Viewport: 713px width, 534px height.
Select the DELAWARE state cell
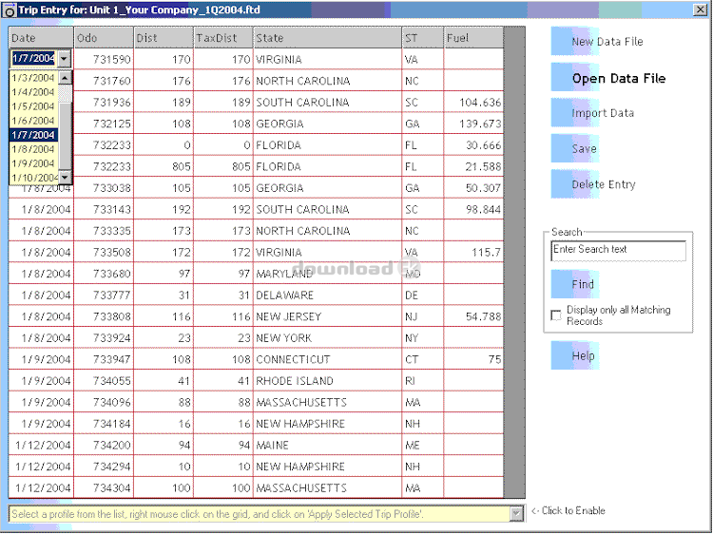pyautogui.click(x=327, y=295)
